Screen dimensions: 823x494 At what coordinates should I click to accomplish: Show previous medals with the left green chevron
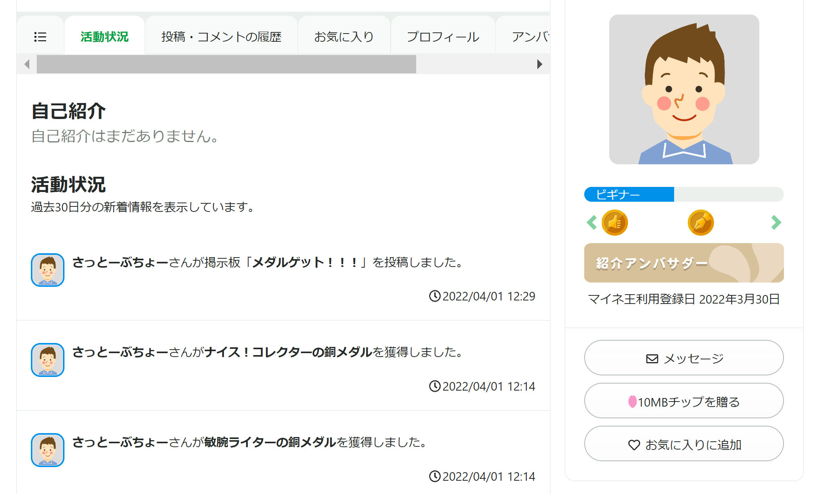tap(592, 223)
